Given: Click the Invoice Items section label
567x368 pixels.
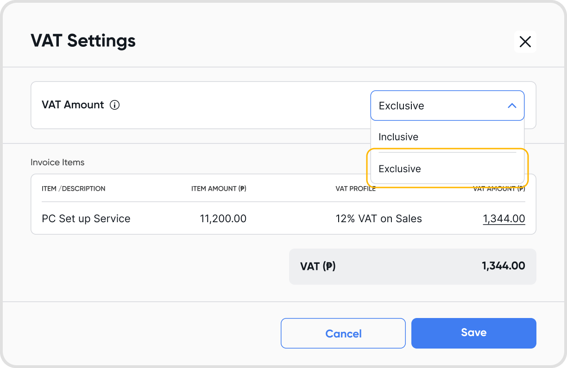Looking at the screenshot, I should click(x=57, y=162).
